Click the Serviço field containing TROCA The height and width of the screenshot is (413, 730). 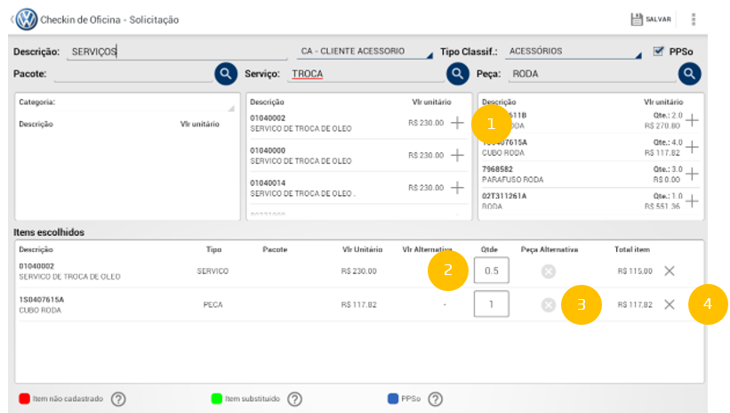point(365,74)
